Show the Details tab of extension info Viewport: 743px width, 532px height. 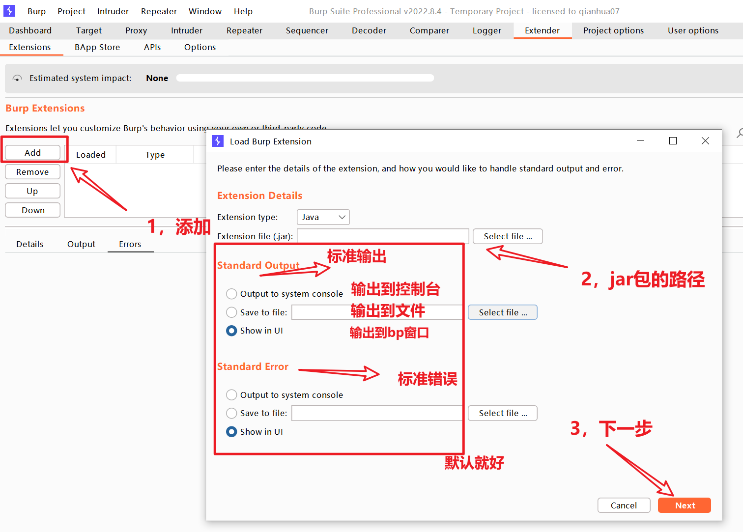tap(30, 244)
